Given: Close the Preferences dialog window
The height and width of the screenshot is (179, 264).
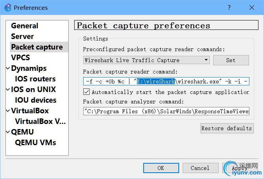Looking at the screenshot, I should tap(251, 7).
